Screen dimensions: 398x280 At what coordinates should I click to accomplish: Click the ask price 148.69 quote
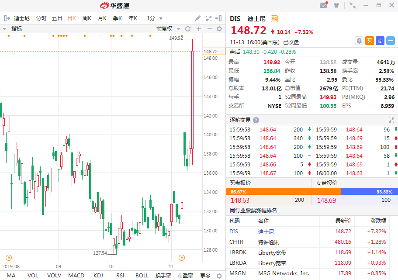(326, 200)
